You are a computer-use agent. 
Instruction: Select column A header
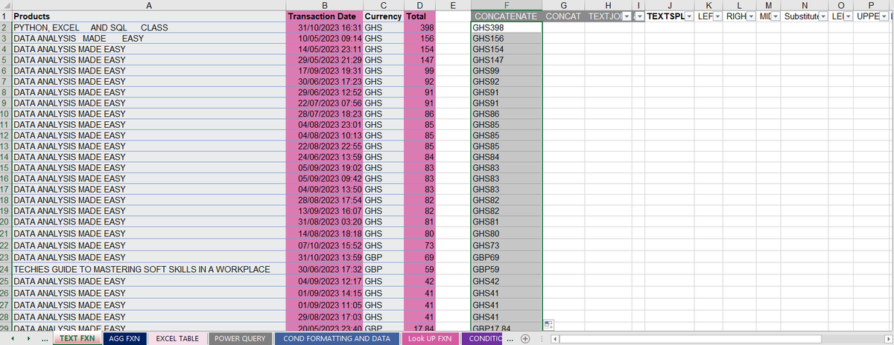click(x=149, y=5)
